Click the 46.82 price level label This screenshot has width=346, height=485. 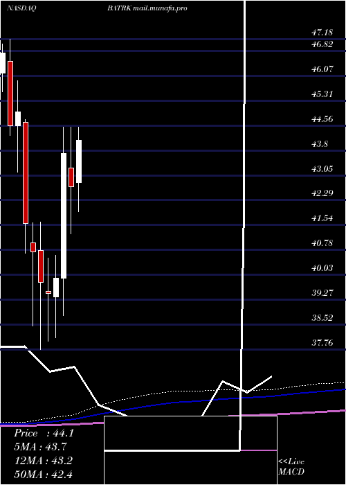tap(322, 44)
